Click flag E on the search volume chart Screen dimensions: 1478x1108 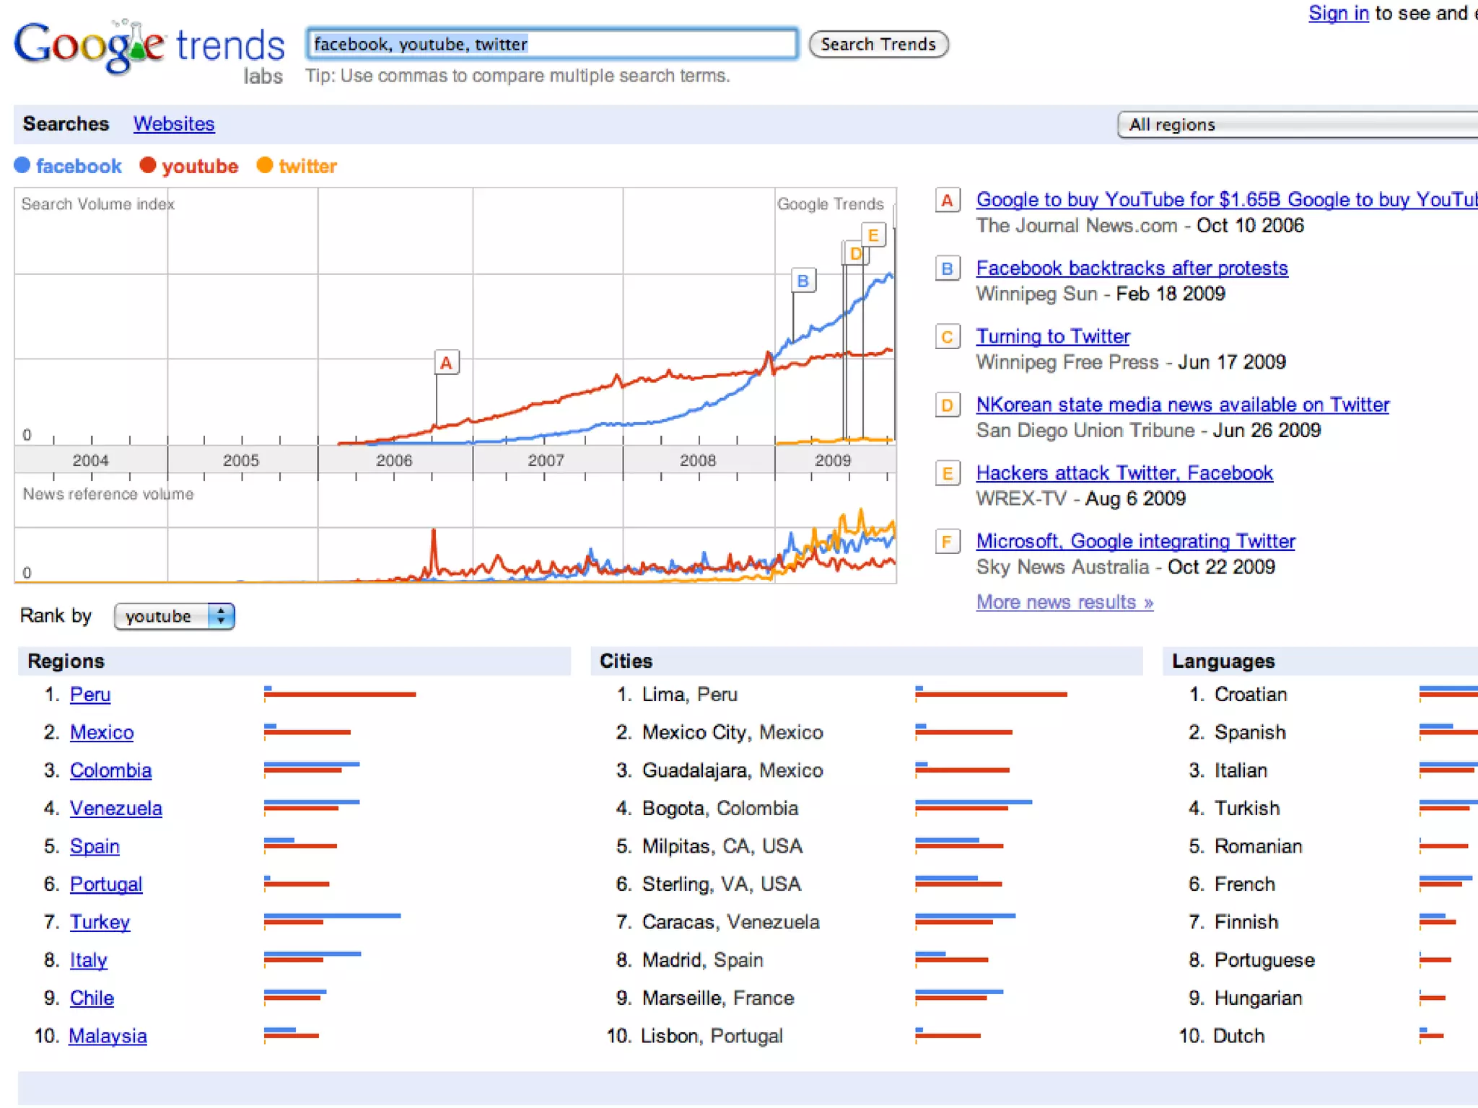click(x=873, y=235)
